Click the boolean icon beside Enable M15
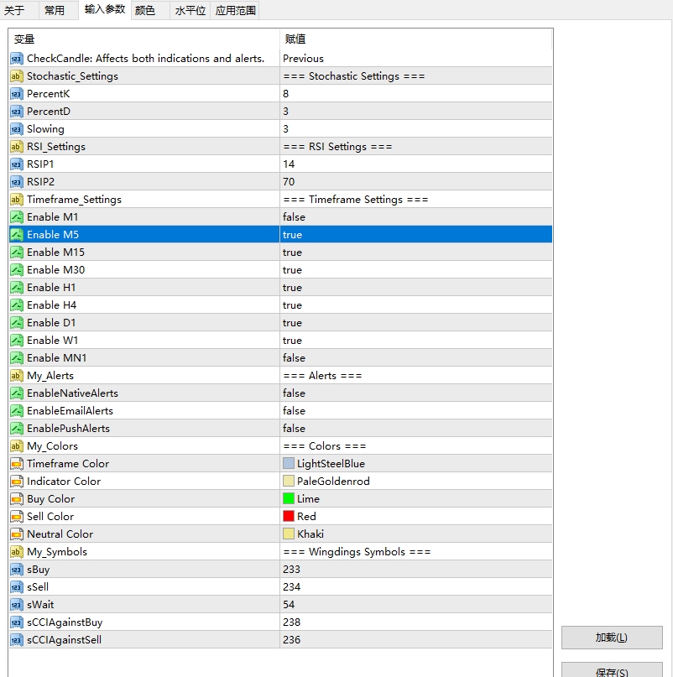 (17, 253)
